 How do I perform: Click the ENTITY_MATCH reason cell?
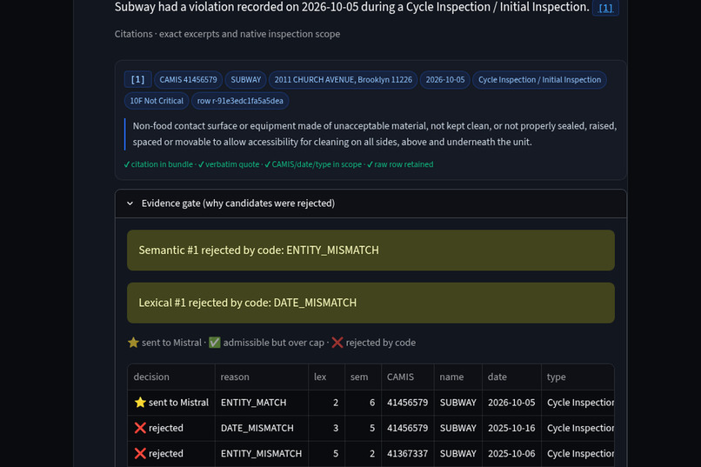coord(262,403)
